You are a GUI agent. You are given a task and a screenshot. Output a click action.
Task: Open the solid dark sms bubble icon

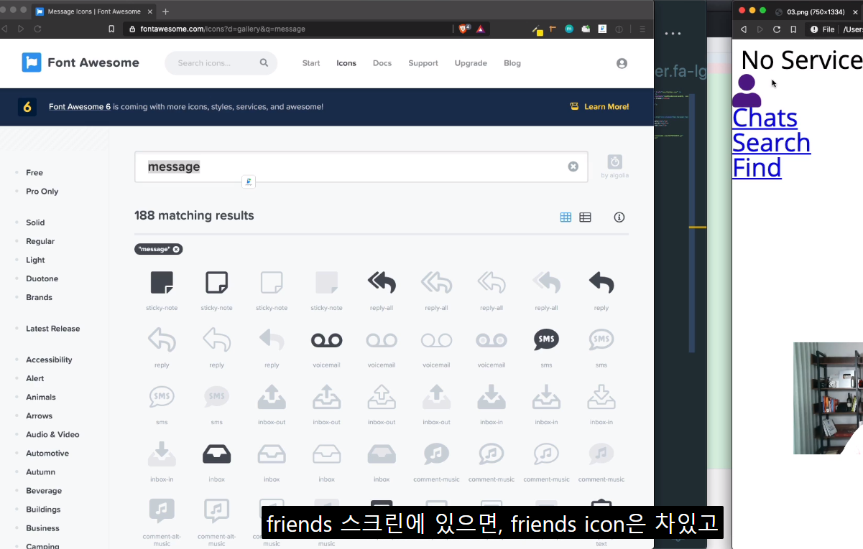pos(547,339)
